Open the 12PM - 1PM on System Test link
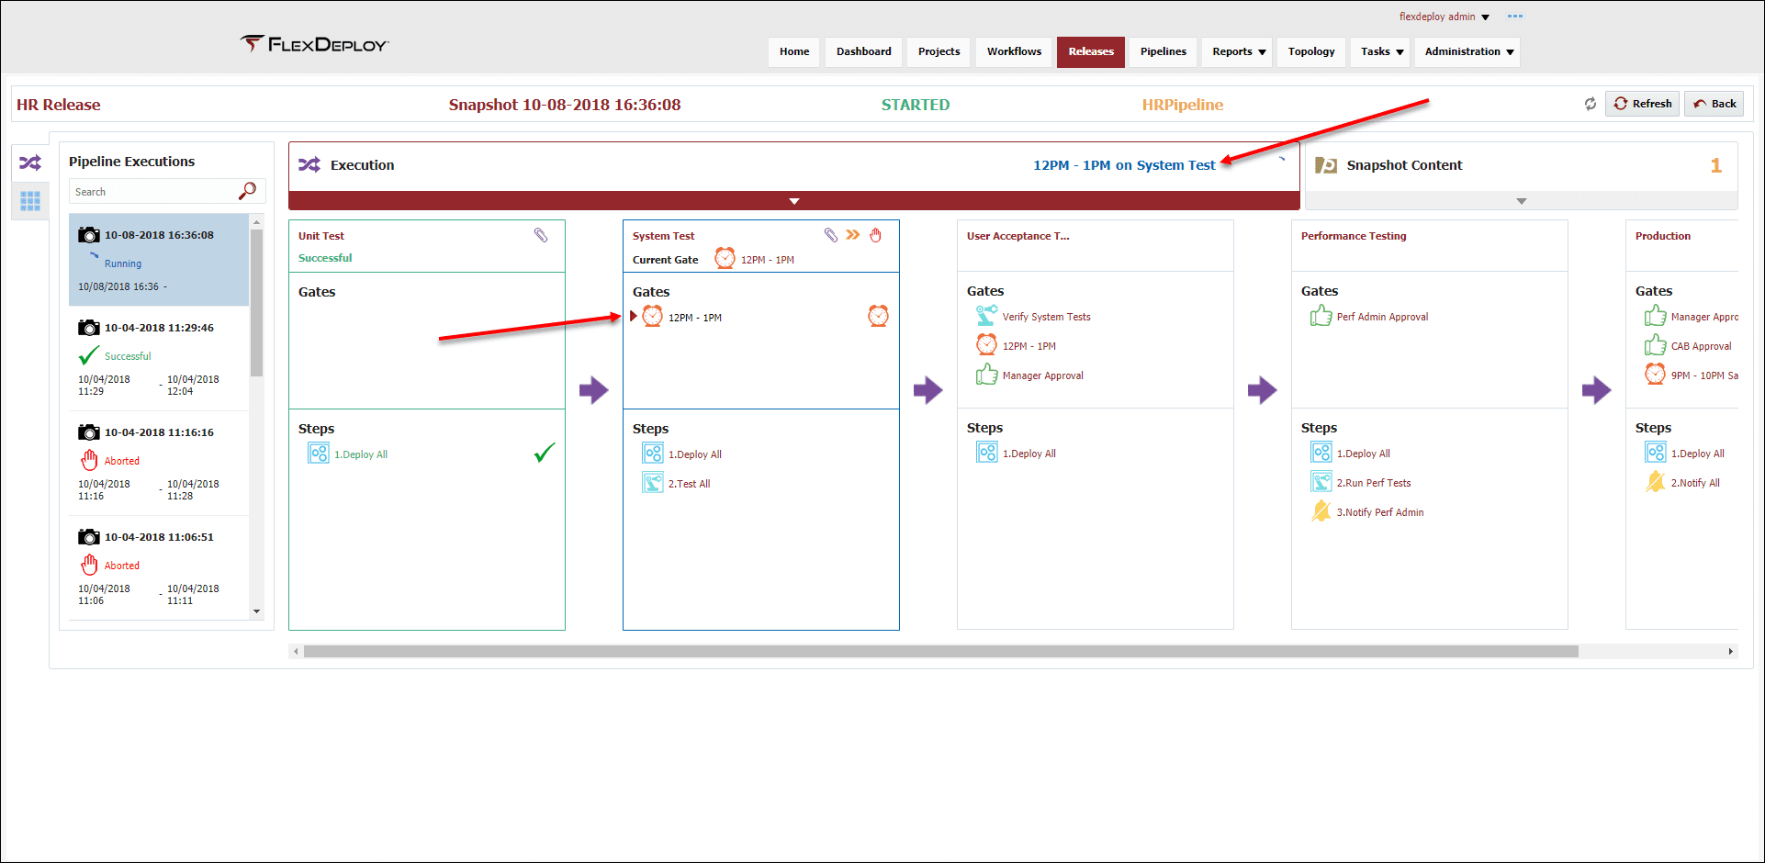Viewport: 1765px width, 863px height. 1123,165
